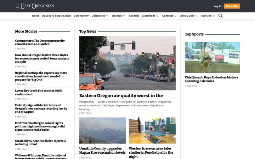
Task: Click the smoky Pendleton street photo
Action: (x=127, y=63)
